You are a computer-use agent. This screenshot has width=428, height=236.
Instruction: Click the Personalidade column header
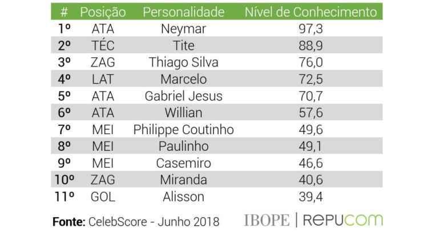tap(184, 13)
